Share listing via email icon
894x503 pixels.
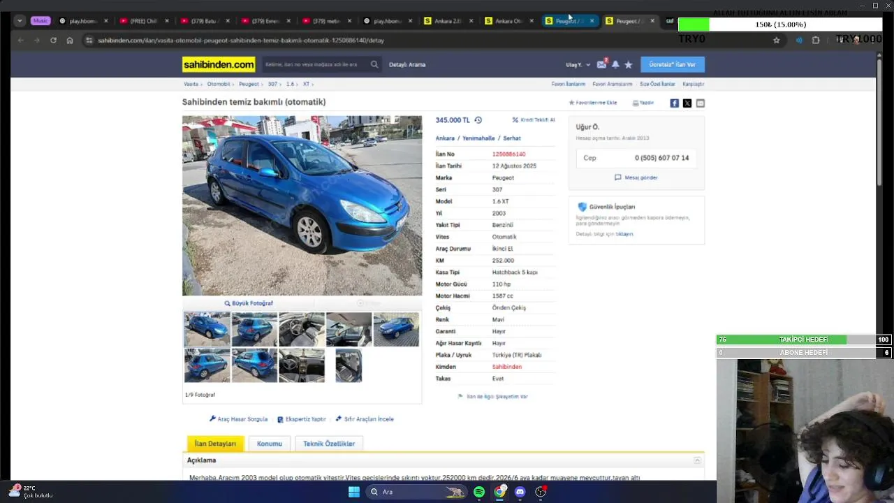tap(701, 103)
